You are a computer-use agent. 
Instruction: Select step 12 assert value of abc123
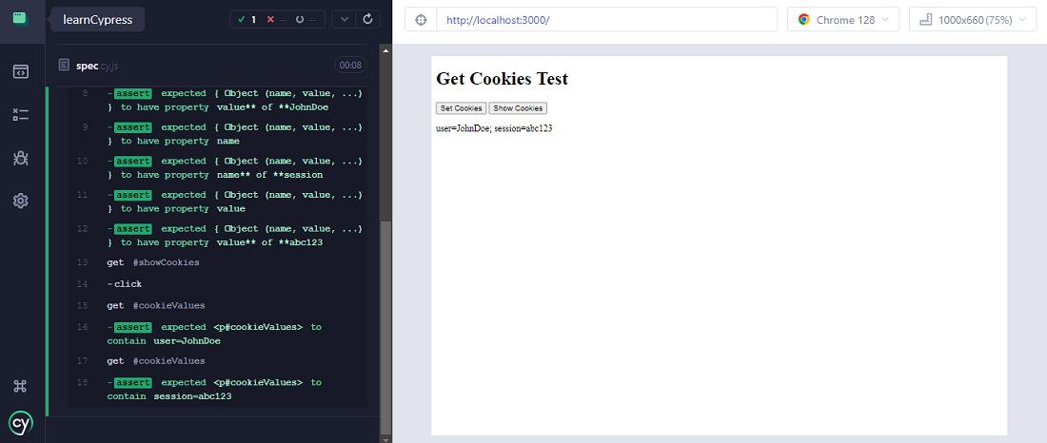(x=217, y=236)
